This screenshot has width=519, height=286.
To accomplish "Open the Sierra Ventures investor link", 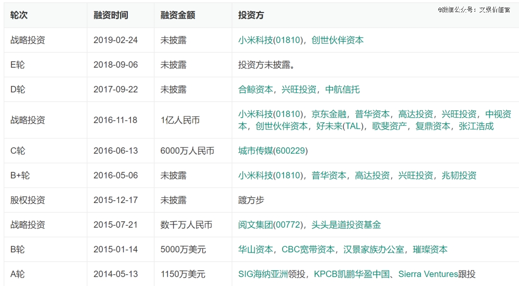I will click(428, 274).
